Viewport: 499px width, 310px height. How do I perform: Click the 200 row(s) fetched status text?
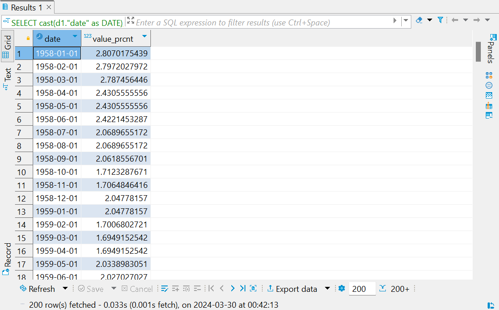(154, 305)
